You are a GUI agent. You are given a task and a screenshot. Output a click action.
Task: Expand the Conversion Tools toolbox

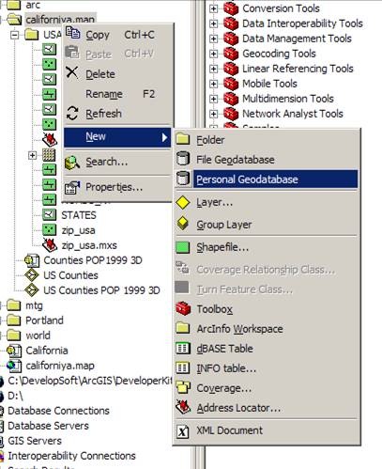(213, 8)
